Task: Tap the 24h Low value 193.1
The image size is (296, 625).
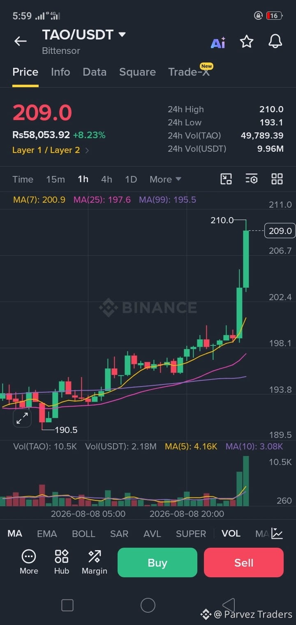Action: [271, 123]
